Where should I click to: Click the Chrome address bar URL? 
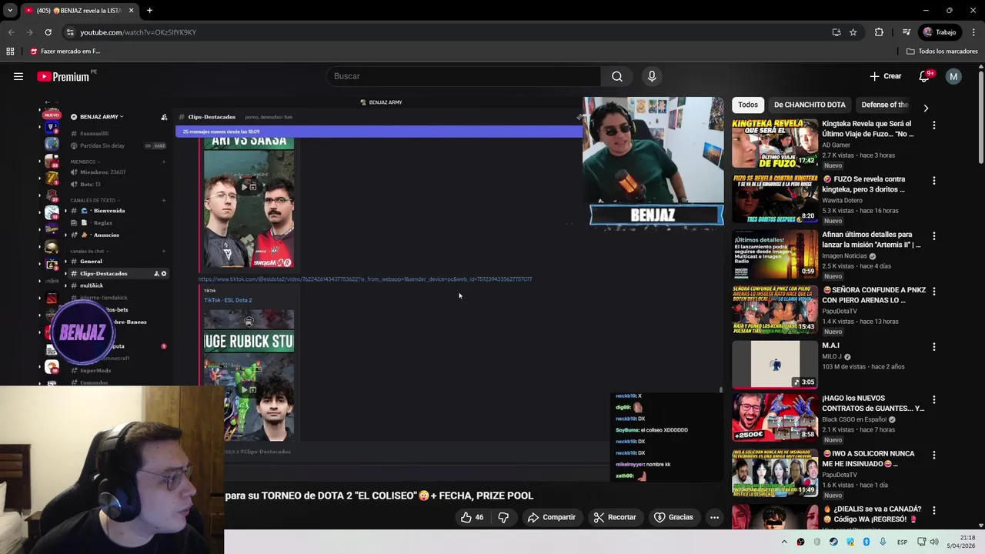[139, 32]
